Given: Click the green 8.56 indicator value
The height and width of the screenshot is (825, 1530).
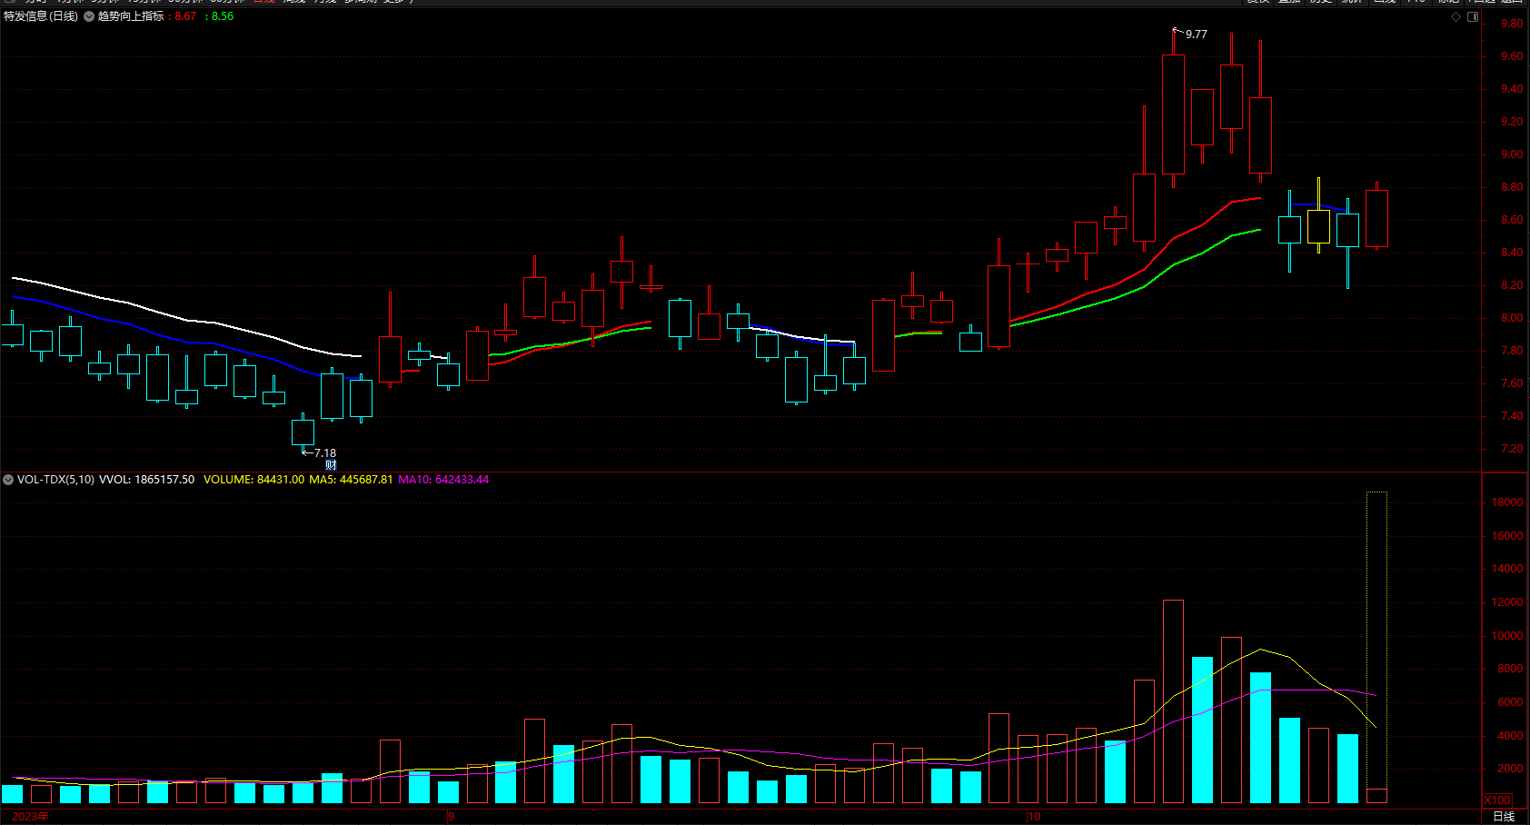Looking at the screenshot, I should pyautogui.click(x=222, y=16).
